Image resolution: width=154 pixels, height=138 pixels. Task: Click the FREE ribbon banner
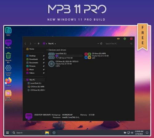[143, 37]
